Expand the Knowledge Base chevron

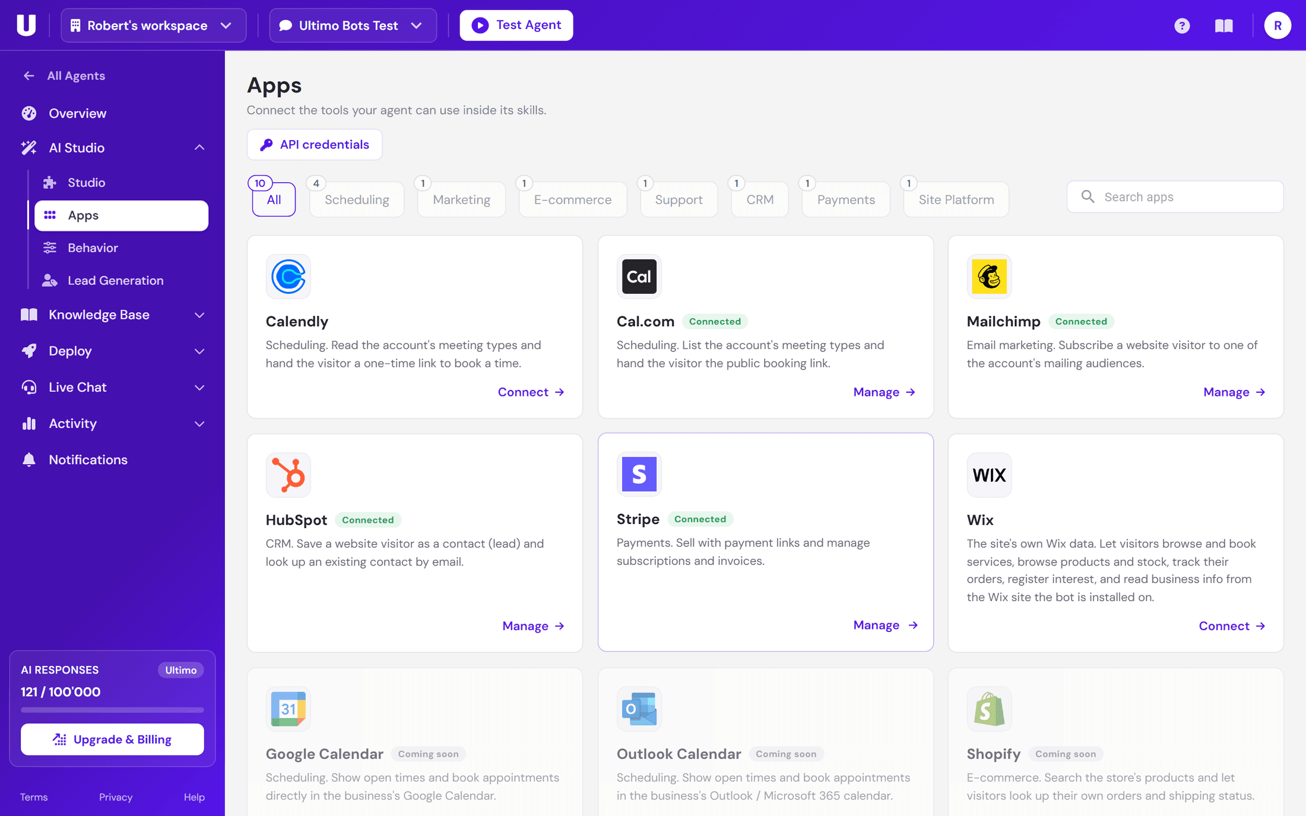click(x=199, y=315)
